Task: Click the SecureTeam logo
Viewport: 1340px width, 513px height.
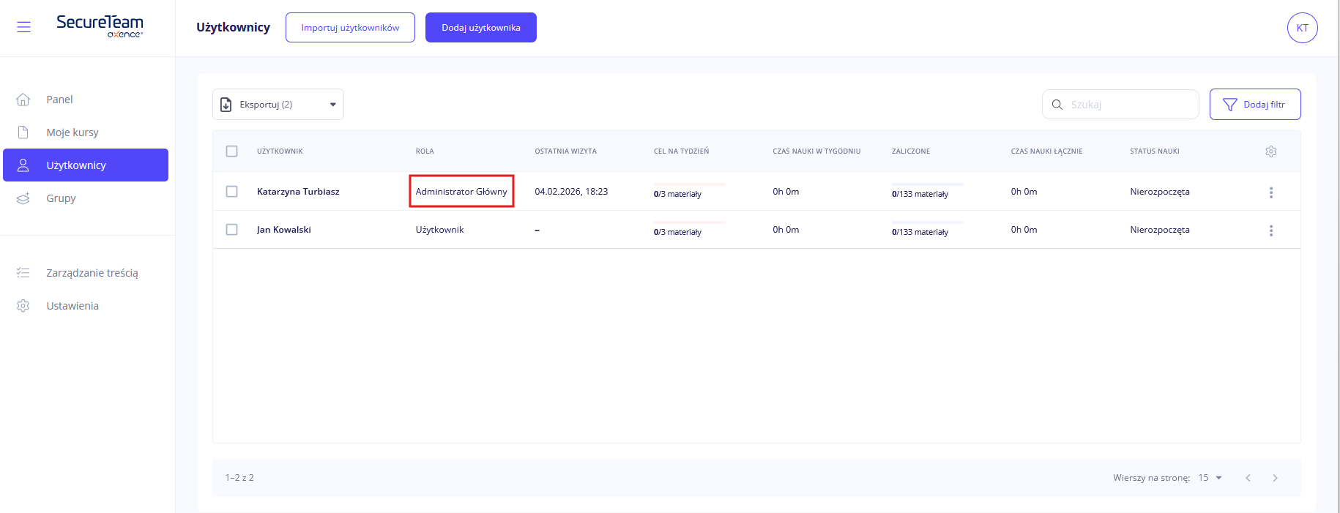Action: point(100,26)
